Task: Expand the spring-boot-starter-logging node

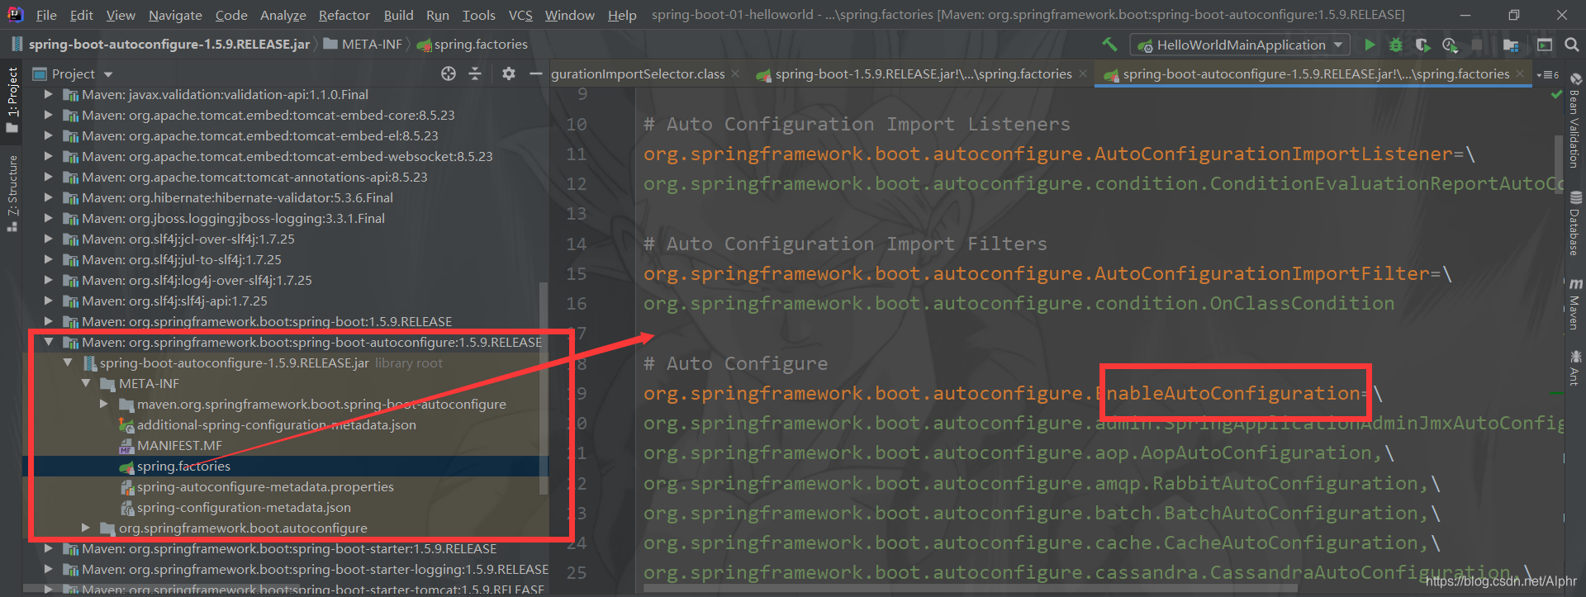Action: 48,569
